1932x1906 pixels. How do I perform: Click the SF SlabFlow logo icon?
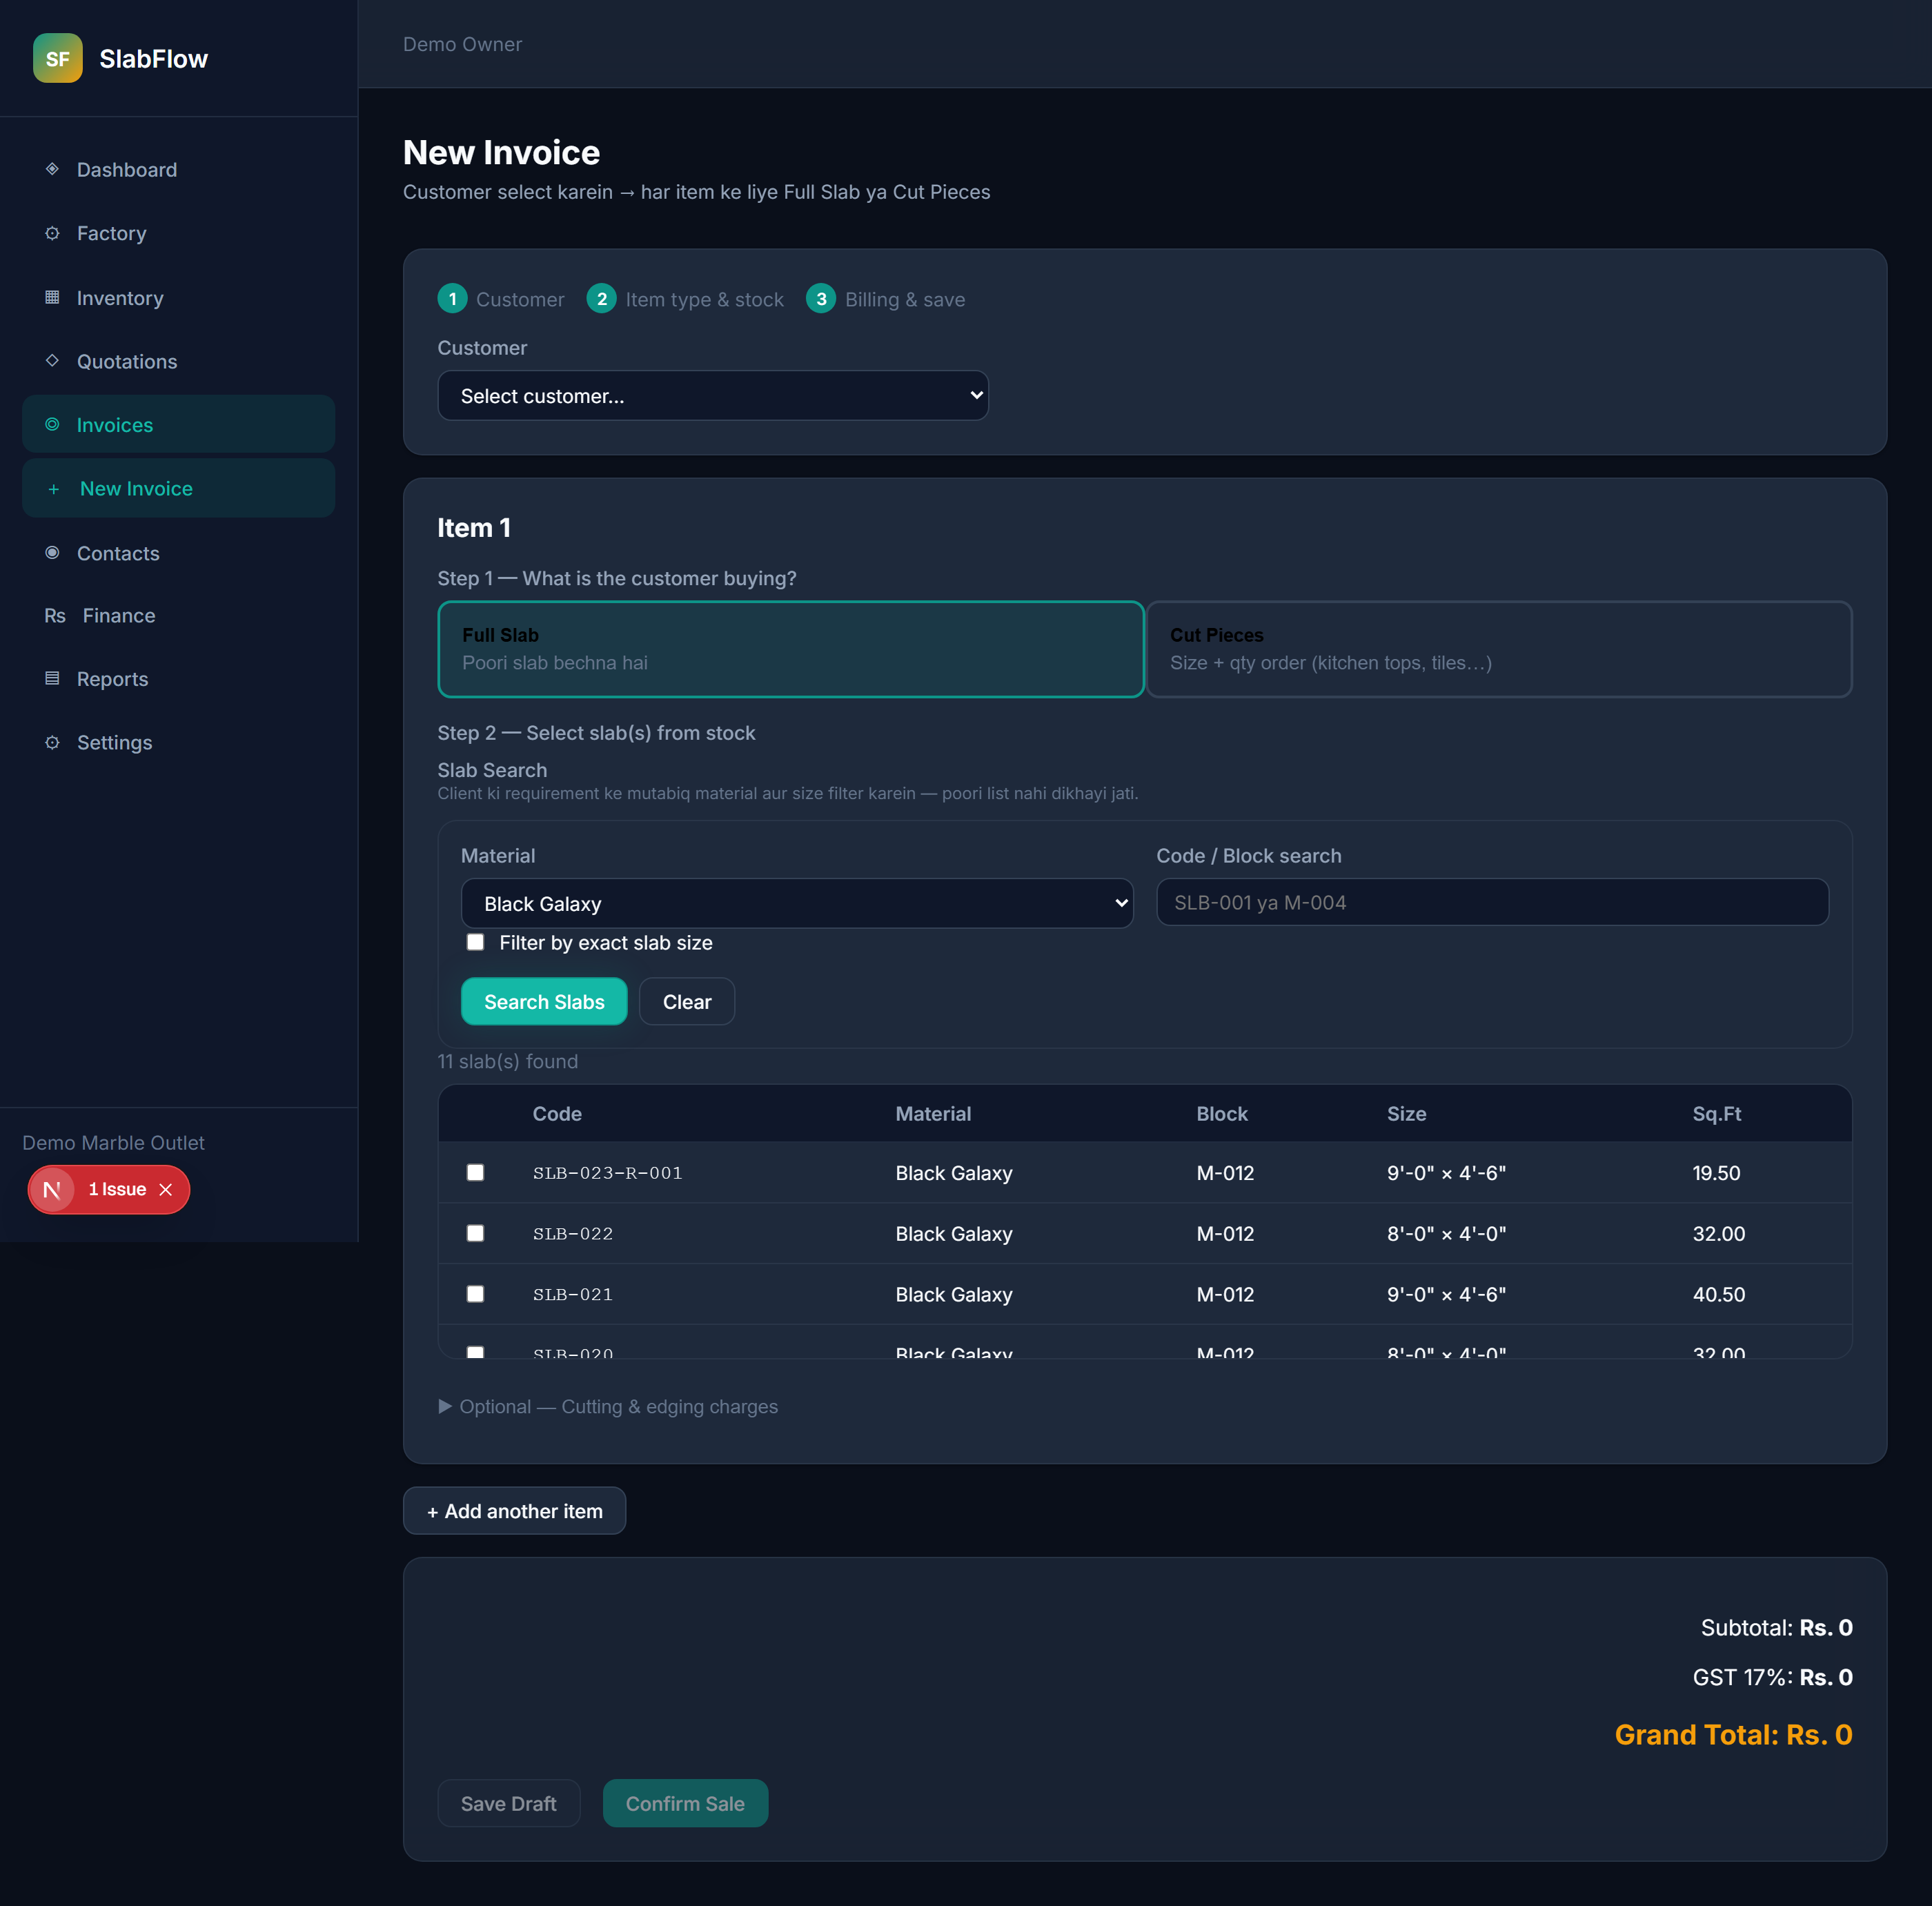click(x=57, y=58)
